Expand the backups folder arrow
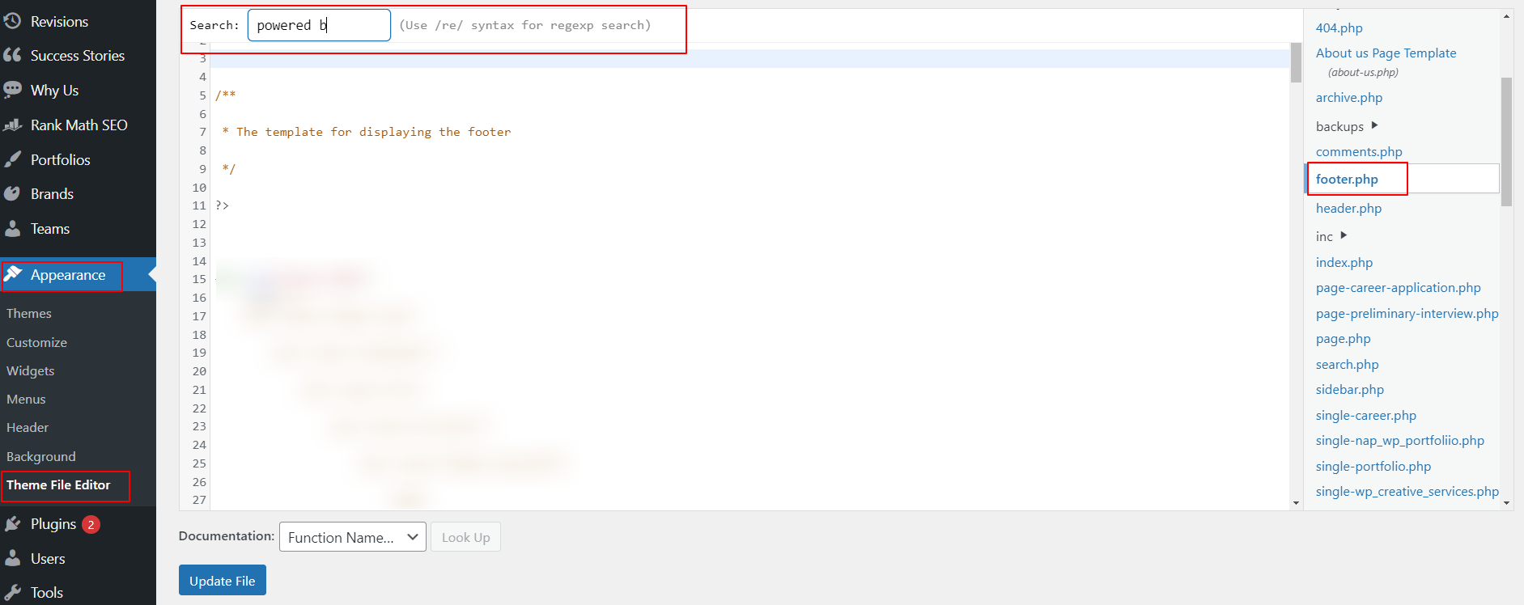Image resolution: width=1524 pixels, height=605 pixels. 1374,125
